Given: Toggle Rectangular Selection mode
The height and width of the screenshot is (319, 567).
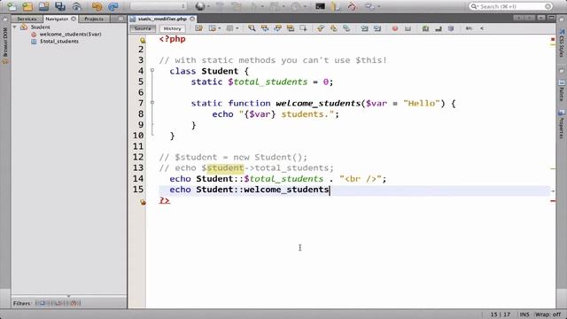Looking at the screenshot, I should (303, 28).
